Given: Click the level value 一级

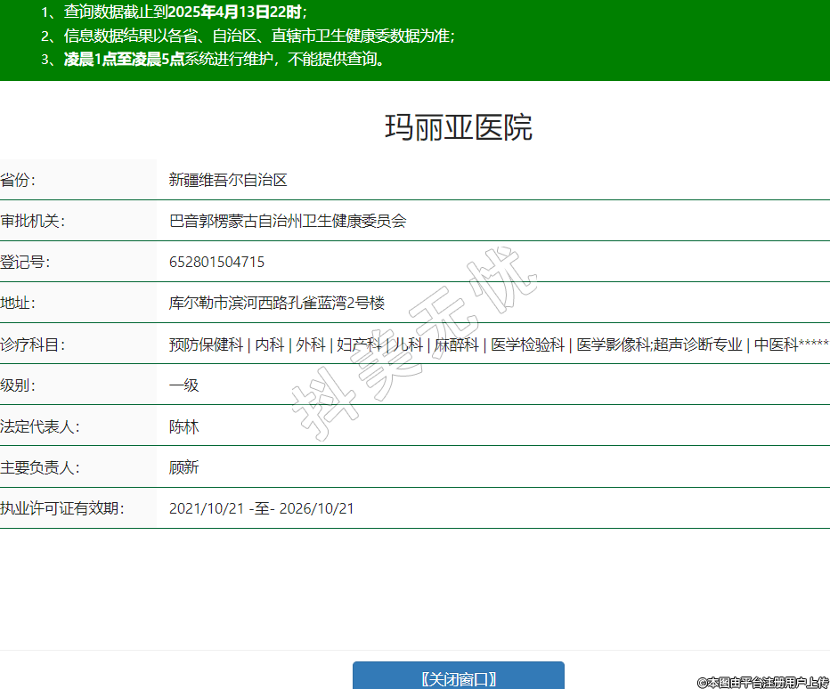Looking at the screenshot, I should point(183,385).
